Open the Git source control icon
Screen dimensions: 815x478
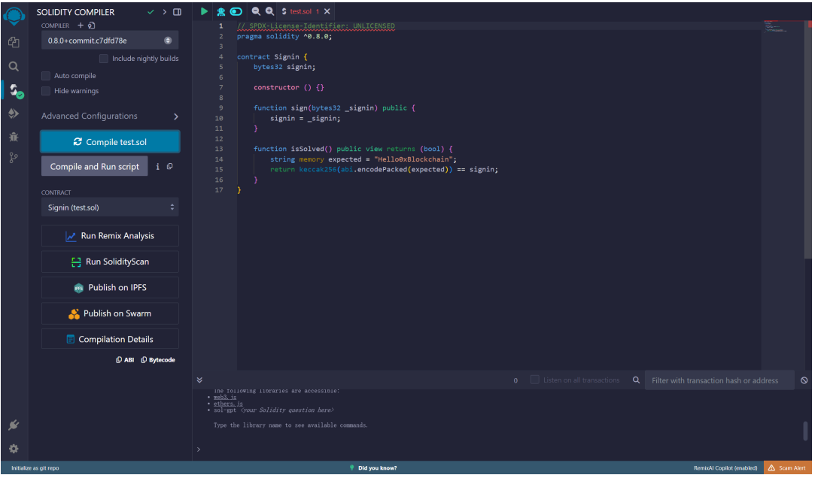(14, 159)
